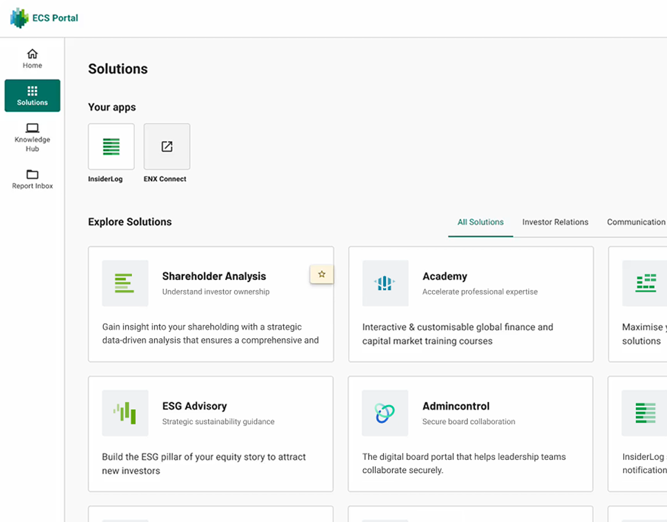Open the Academy solution title
Screen dimensions: 667x522
pyautogui.click(x=445, y=277)
